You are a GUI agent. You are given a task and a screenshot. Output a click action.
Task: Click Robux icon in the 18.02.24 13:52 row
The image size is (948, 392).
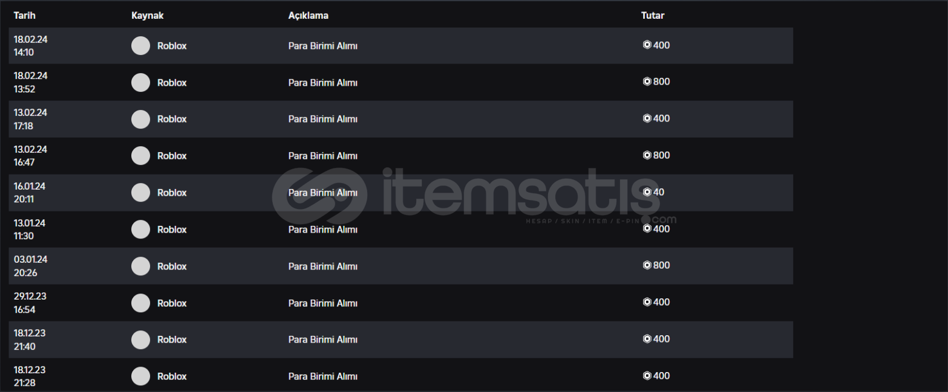[x=647, y=82]
